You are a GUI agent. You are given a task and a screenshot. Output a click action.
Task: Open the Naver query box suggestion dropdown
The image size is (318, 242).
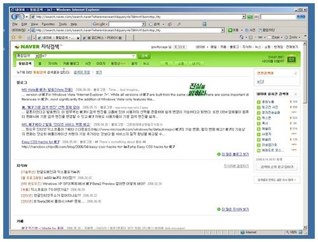[134, 56]
